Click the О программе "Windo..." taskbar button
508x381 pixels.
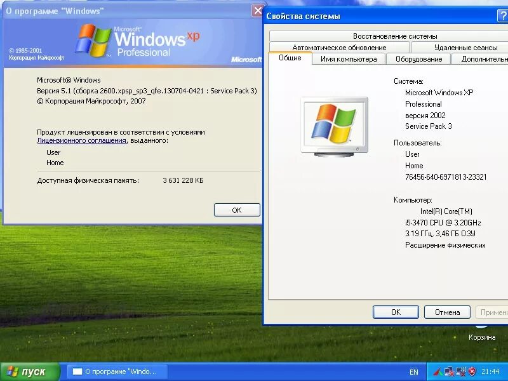click(x=117, y=371)
